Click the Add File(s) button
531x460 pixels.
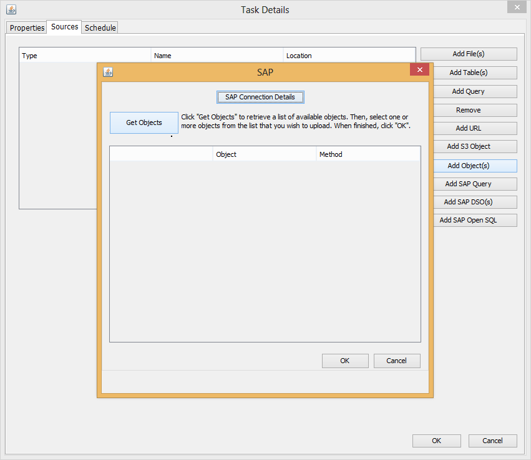click(468, 54)
